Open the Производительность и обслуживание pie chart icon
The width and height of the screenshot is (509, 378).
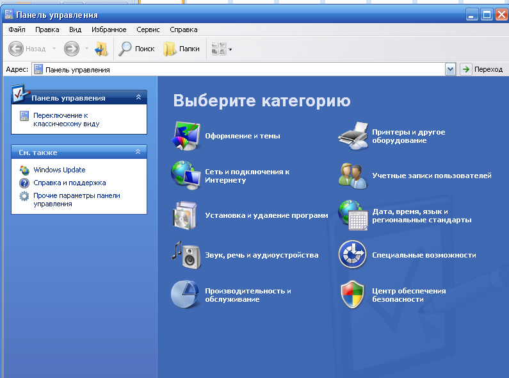click(x=185, y=295)
